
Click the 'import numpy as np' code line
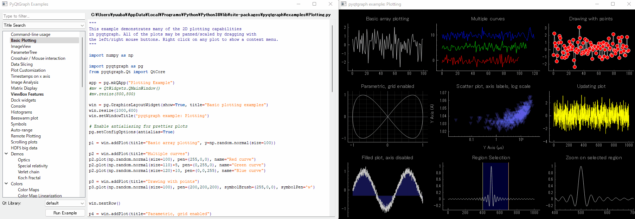(111, 55)
